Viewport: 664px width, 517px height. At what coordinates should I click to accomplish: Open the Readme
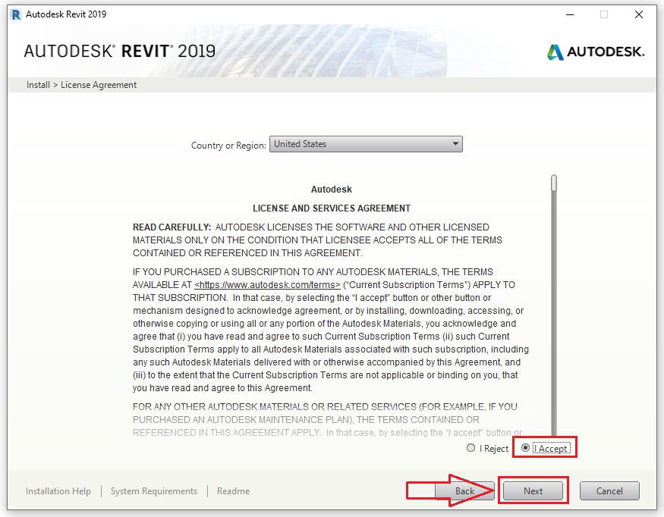pyautogui.click(x=233, y=490)
